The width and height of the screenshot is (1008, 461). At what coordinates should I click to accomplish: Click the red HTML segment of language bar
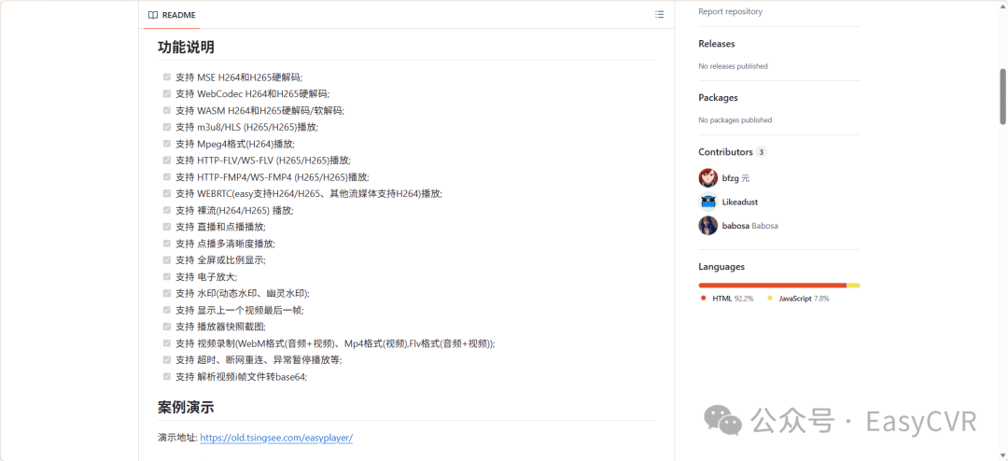tap(772, 285)
